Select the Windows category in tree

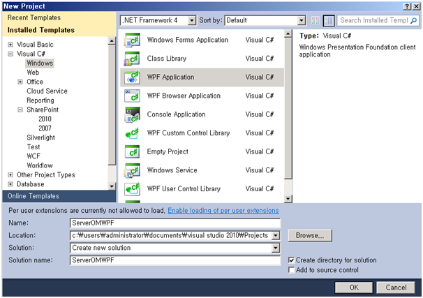coord(40,63)
